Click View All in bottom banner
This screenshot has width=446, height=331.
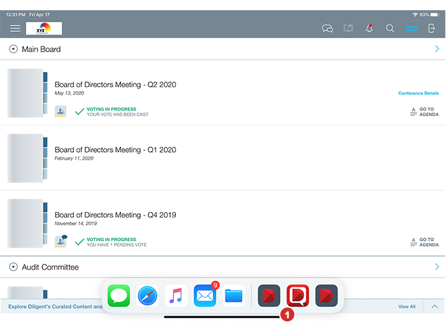[x=406, y=307]
